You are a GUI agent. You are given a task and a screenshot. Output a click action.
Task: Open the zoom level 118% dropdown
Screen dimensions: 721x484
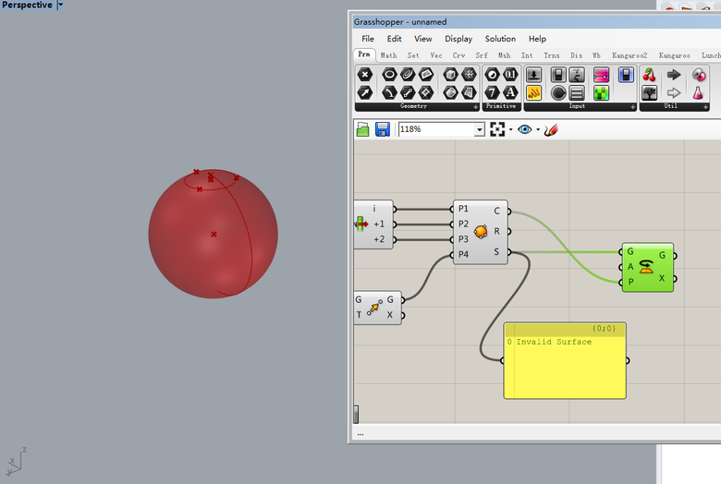click(x=479, y=130)
